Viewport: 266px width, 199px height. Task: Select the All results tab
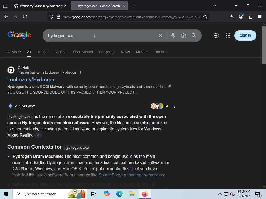29,52
